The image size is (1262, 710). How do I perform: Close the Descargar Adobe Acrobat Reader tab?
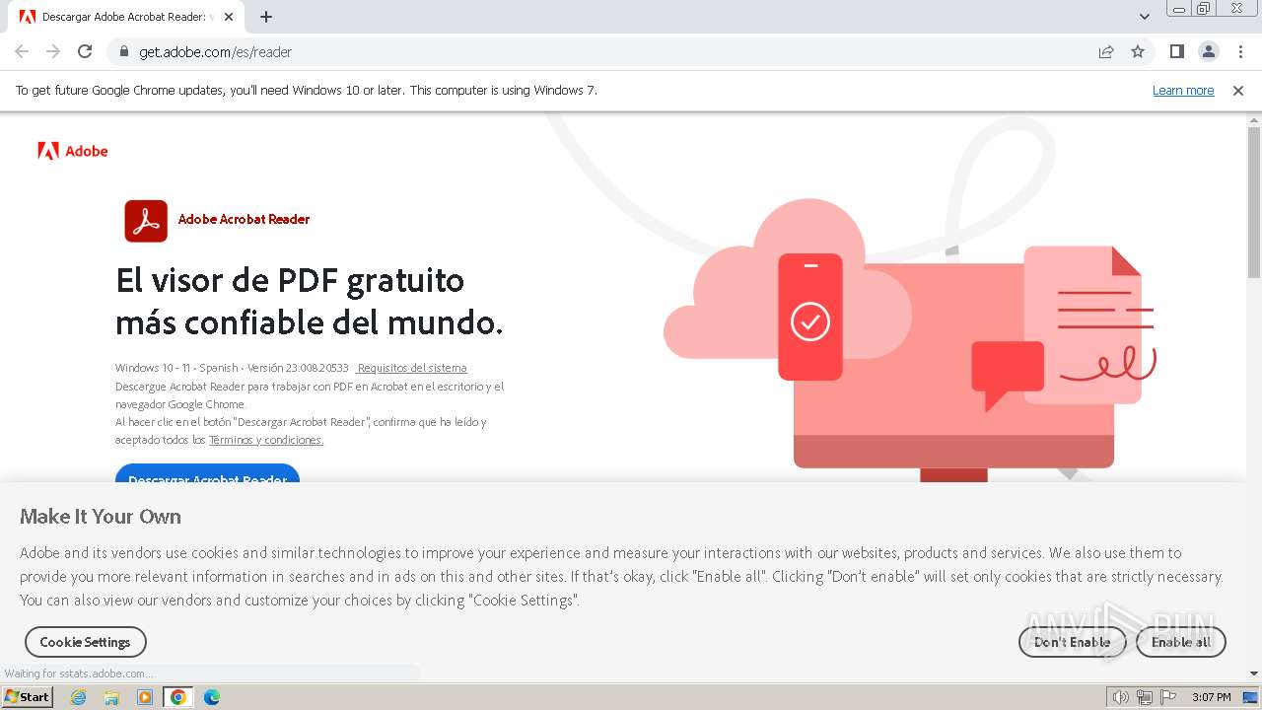[230, 17]
